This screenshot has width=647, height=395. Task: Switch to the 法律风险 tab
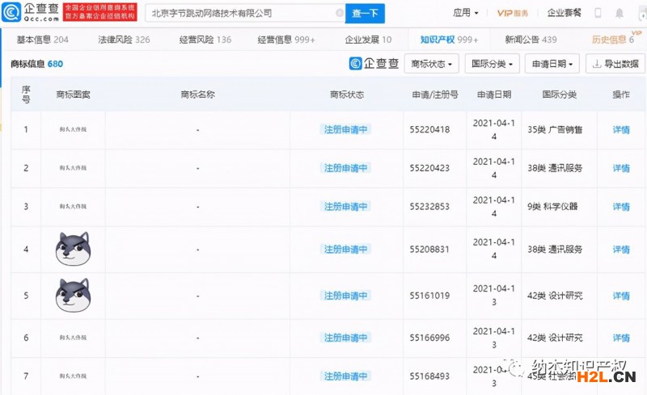tap(124, 40)
